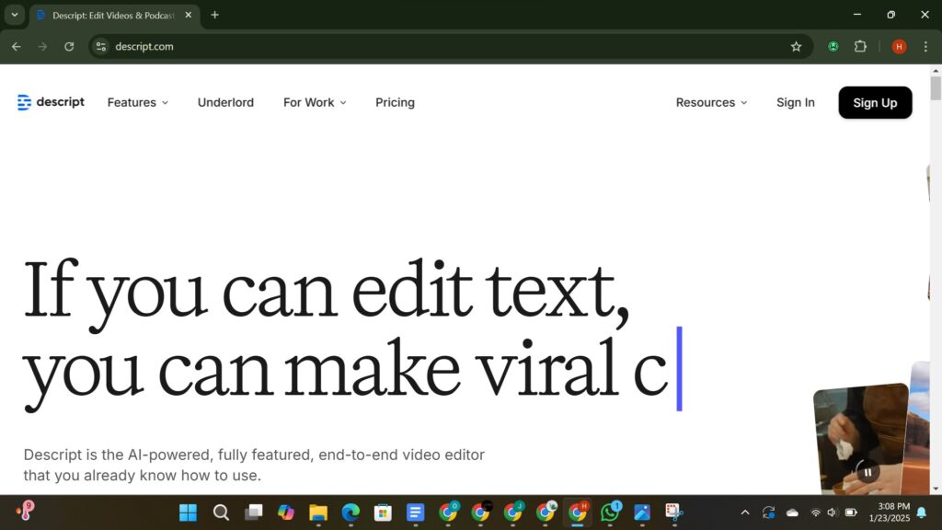Open the tab search dropdown arrow

click(x=15, y=15)
